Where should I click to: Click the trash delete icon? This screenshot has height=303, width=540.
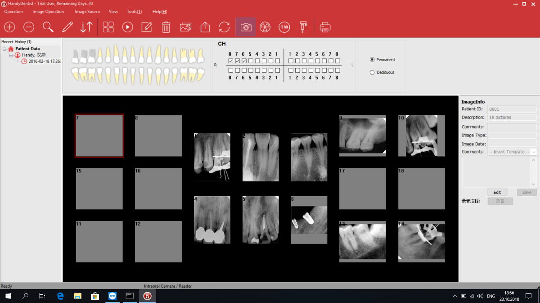point(166,27)
